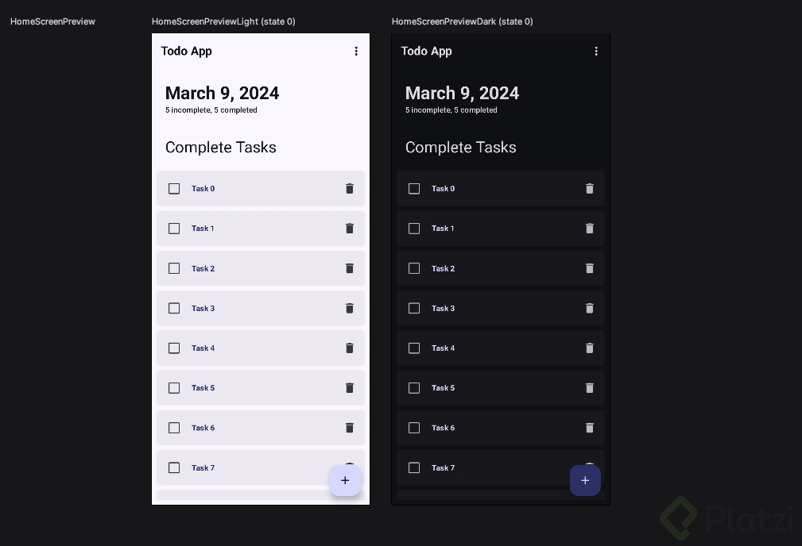
Task: Check the Task 3 checkbox in dark preview
Action: coord(414,308)
